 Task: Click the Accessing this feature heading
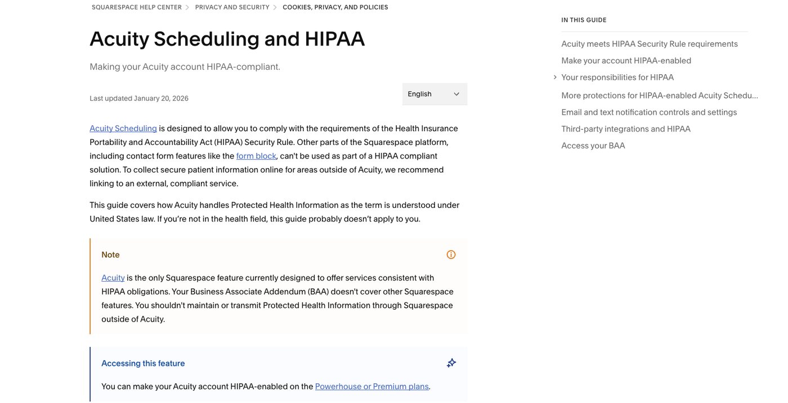pos(143,363)
